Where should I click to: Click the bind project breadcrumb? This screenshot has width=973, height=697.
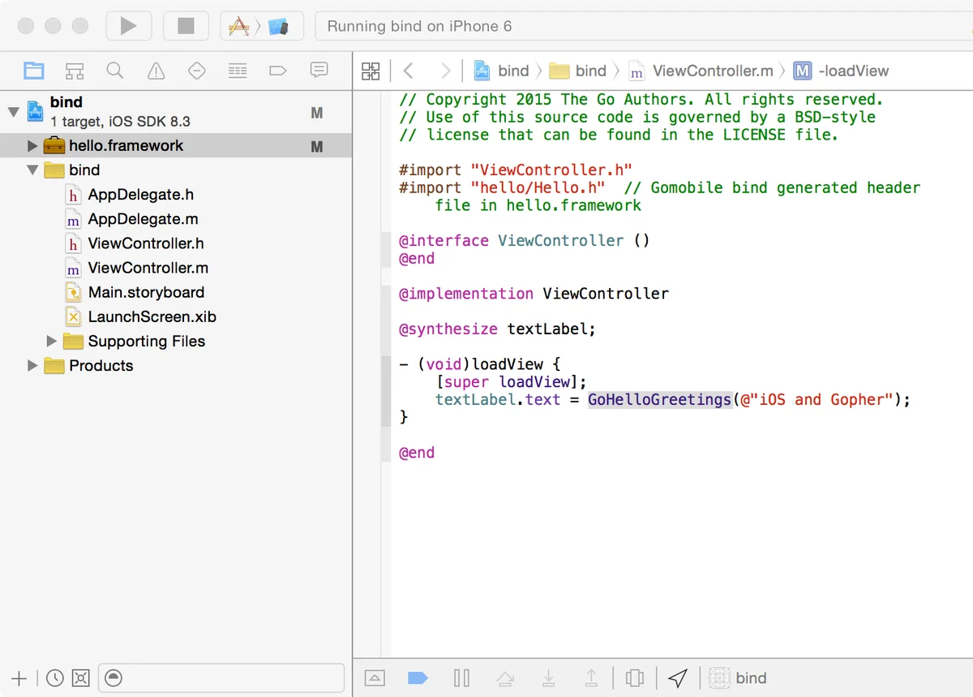(x=502, y=71)
